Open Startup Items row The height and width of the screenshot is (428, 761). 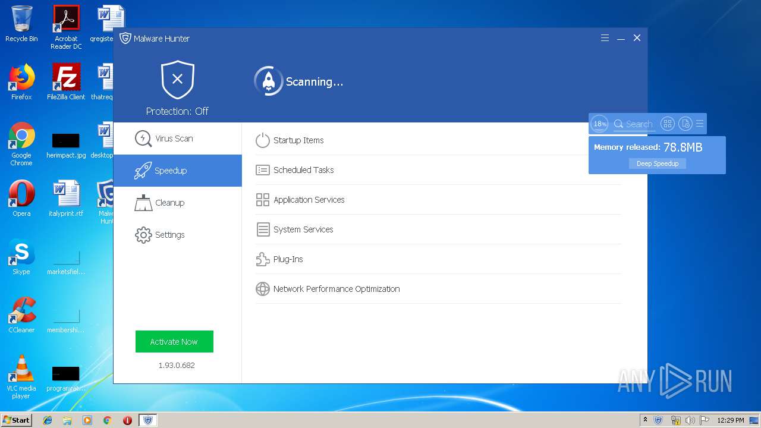click(x=438, y=140)
